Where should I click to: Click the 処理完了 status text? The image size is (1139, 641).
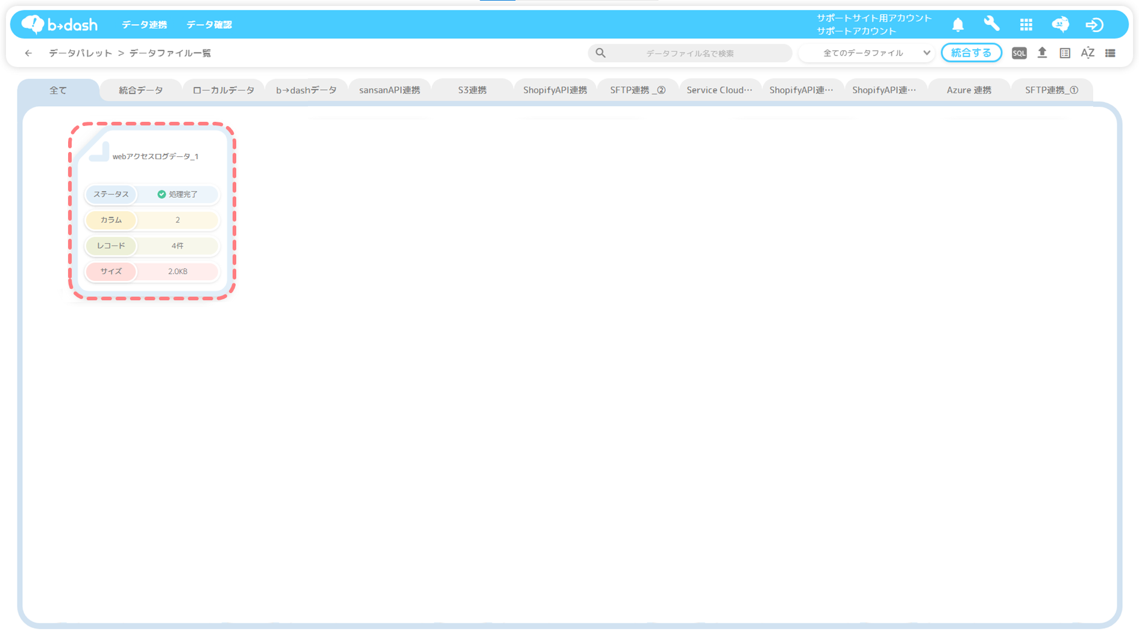(x=183, y=194)
